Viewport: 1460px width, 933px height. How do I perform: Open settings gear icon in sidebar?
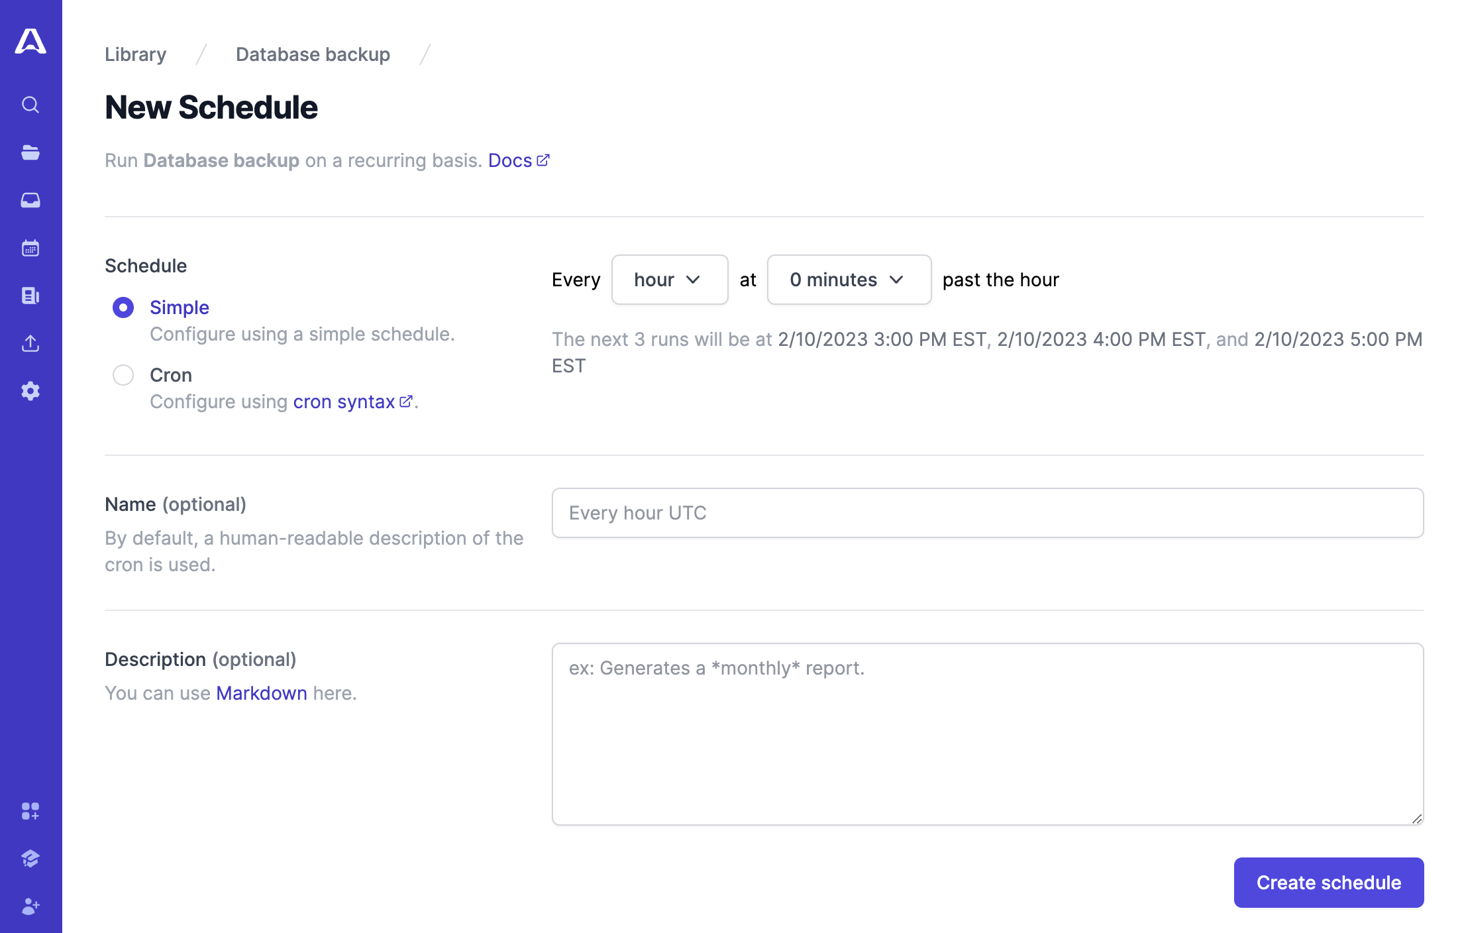[x=30, y=391]
